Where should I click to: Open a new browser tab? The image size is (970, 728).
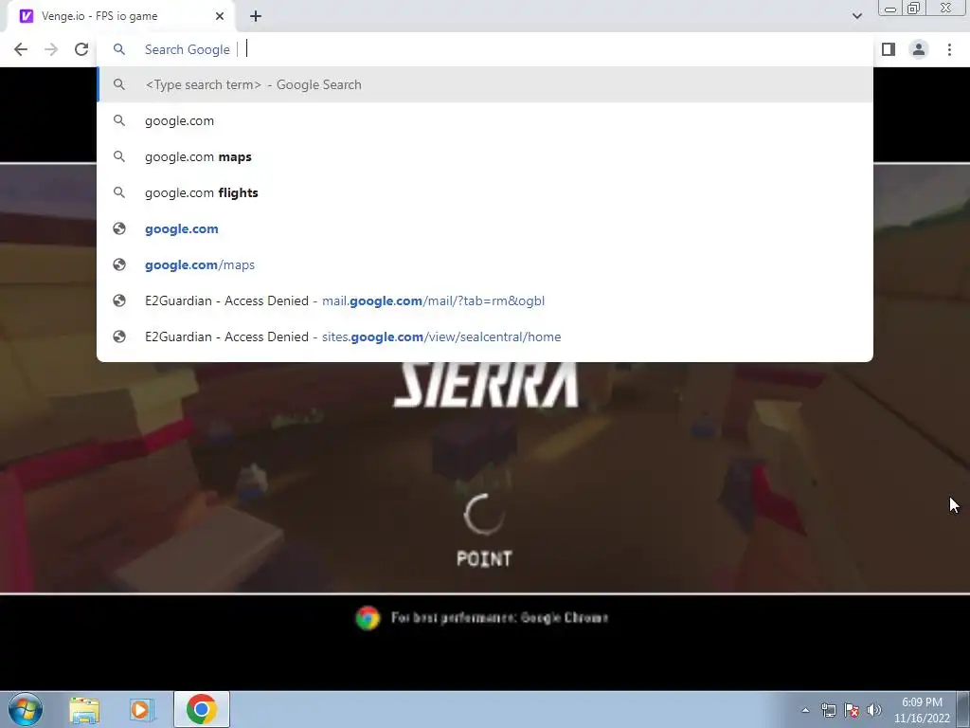point(256,16)
